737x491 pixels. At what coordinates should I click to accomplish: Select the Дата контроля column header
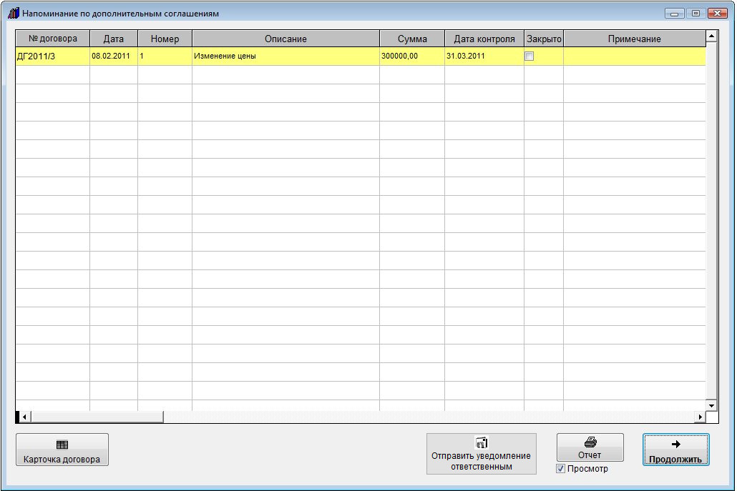point(484,39)
